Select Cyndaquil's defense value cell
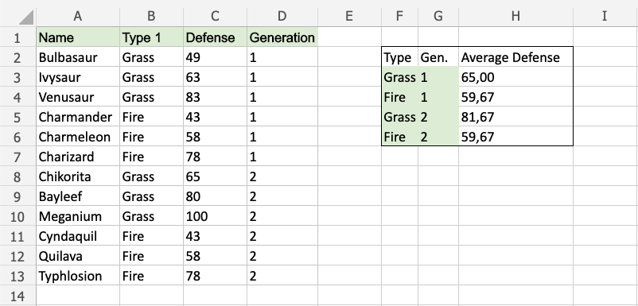Viewport: 638px width, 306px height. point(215,236)
